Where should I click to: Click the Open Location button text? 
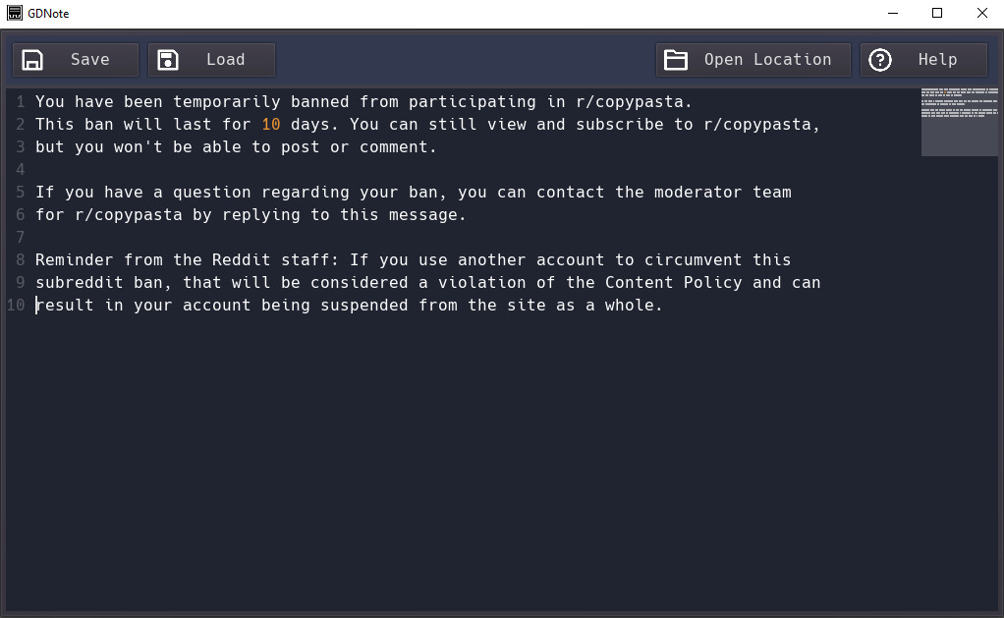pos(767,60)
